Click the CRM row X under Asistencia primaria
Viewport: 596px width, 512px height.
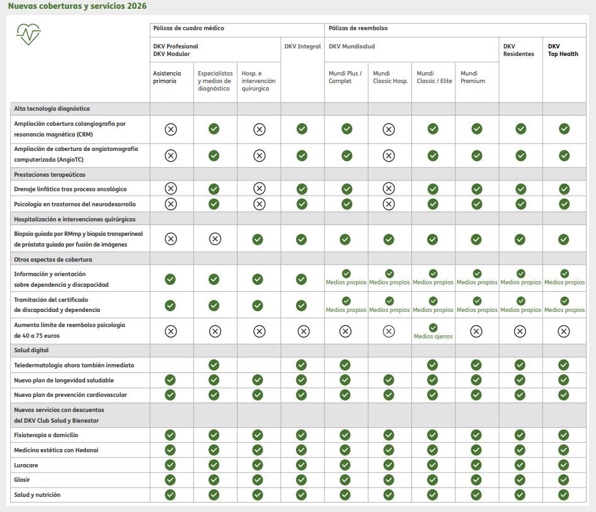pos(171,129)
